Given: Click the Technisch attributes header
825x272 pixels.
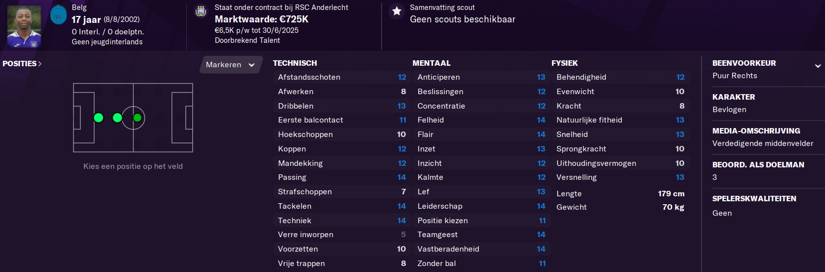Looking at the screenshot, I should point(295,63).
